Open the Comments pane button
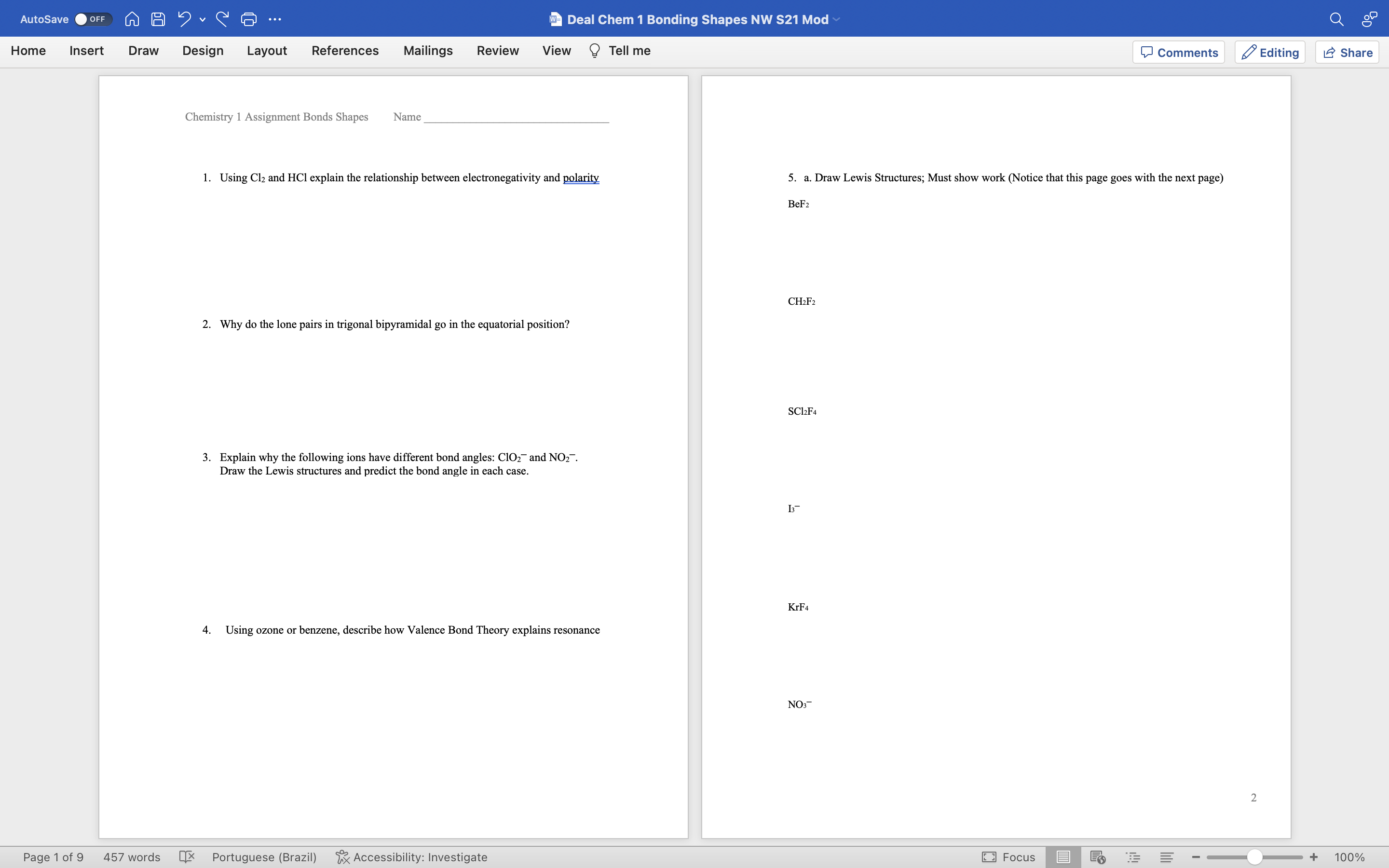Screen dimensions: 1389x868 tap(1178, 52)
